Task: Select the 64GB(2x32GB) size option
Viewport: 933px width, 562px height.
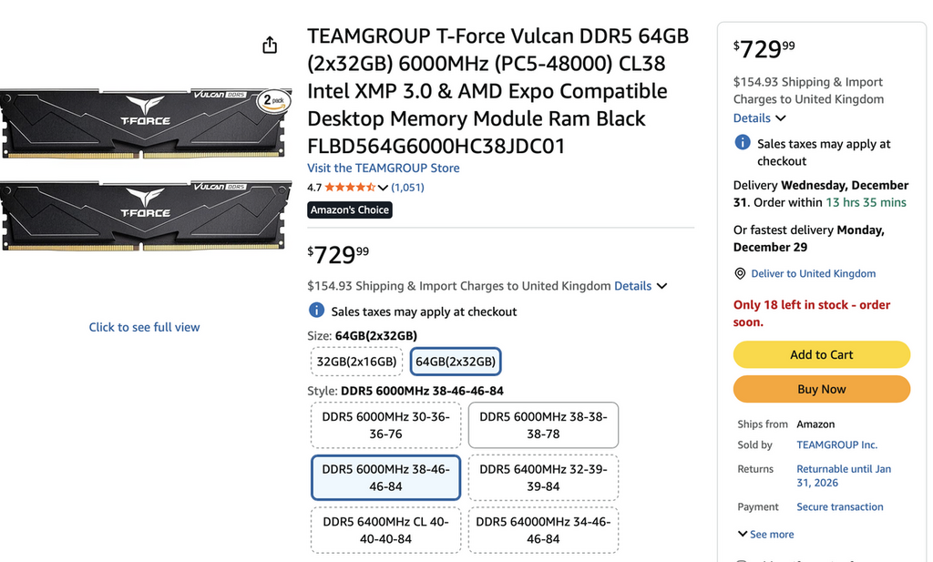Action: [x=456, y=362]
